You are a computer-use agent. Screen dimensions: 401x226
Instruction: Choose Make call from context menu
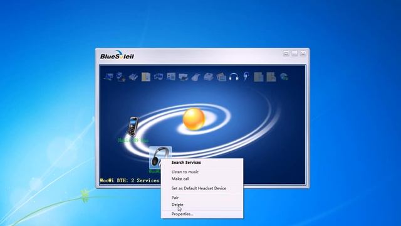coord(202,179)
